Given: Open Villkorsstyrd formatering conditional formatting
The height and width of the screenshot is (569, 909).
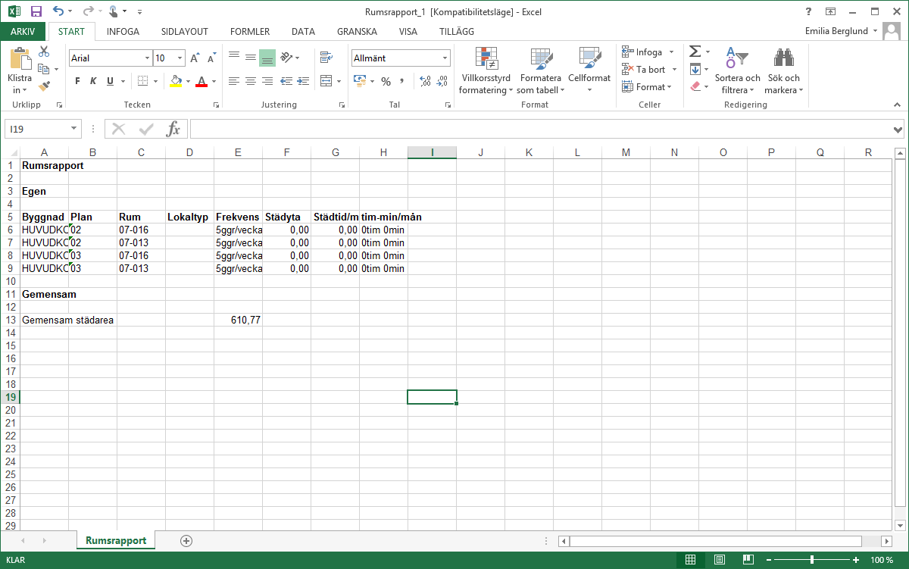Looking at the screenshot, I should [486, 72].
